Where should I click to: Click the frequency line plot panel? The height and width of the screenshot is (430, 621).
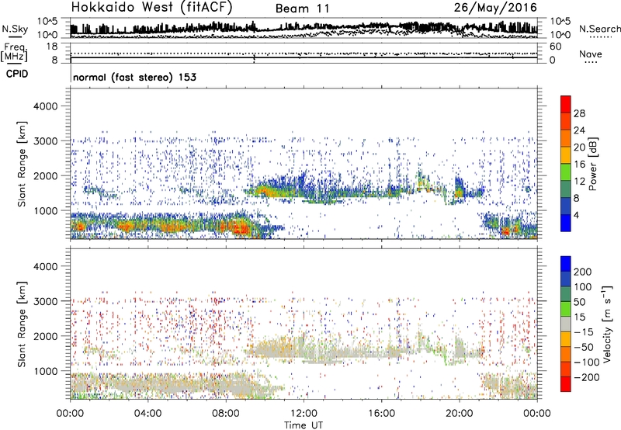click(x=304, y=53)
